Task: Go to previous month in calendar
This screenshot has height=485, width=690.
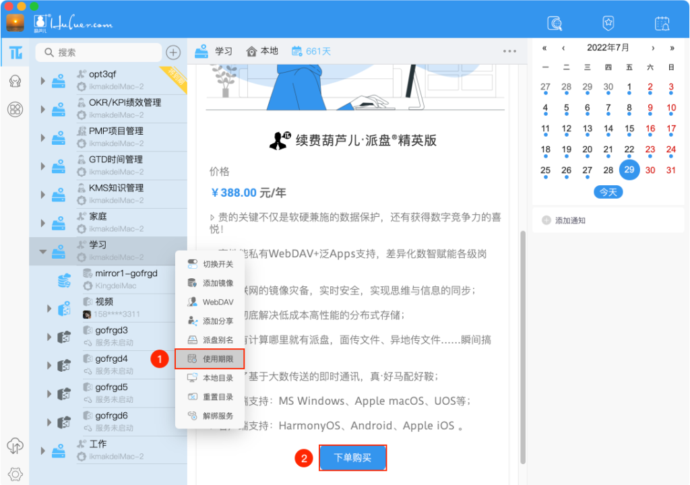Action: 563,48
